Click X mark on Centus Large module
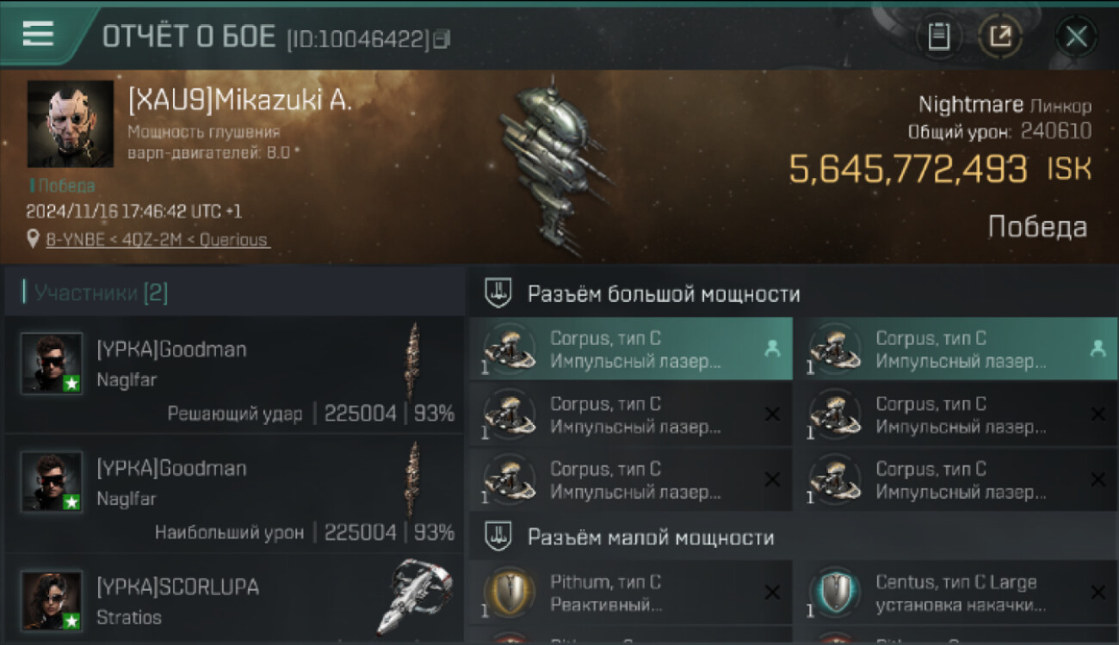Image resolution: width=1119 pixels, height=645 pixels. (x=1097, y=592)
